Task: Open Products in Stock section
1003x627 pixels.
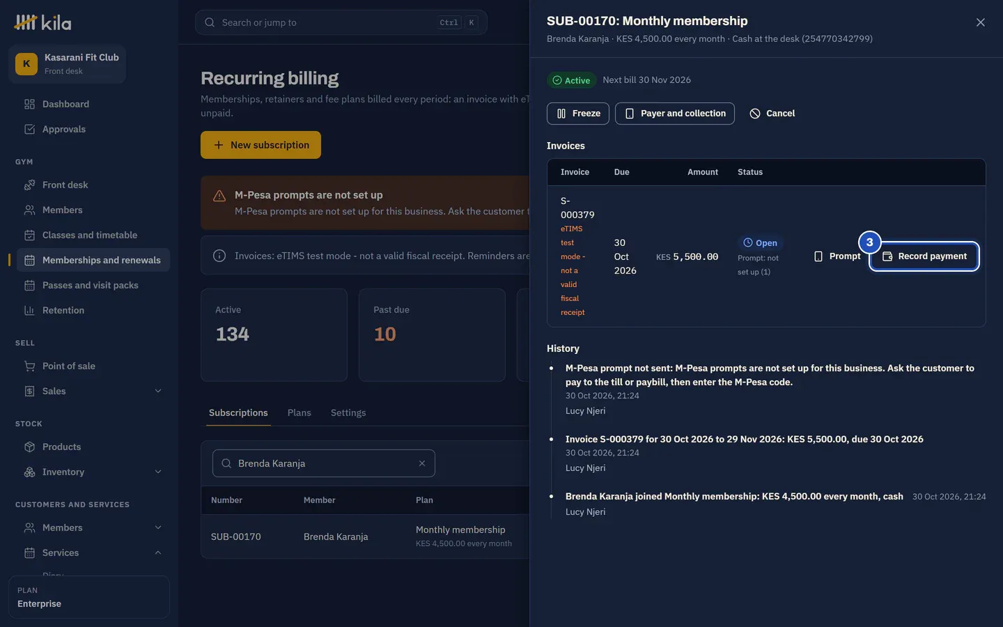Action: click(x=93, y=447)
